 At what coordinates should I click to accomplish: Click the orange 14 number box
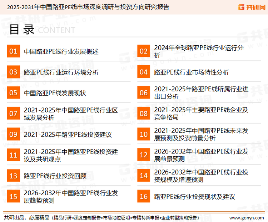point(144,176)
